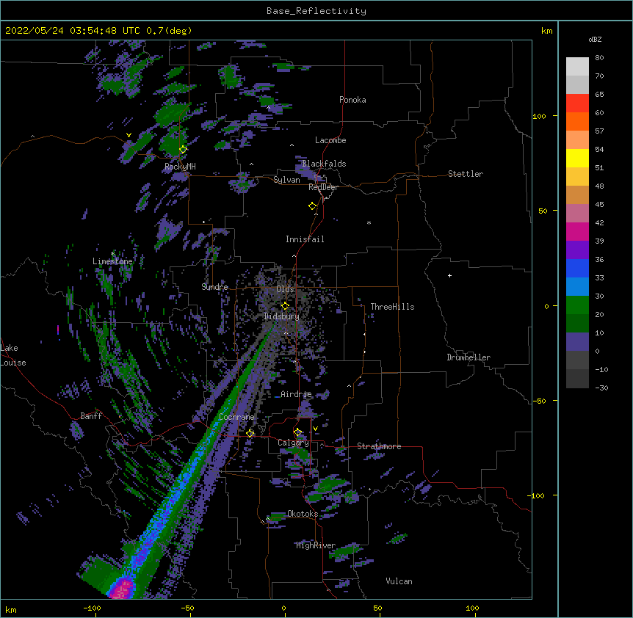Click the Ponoka city label
This screenshot has width=633, height=618.
pyautogui.click(x=352, y=100)
